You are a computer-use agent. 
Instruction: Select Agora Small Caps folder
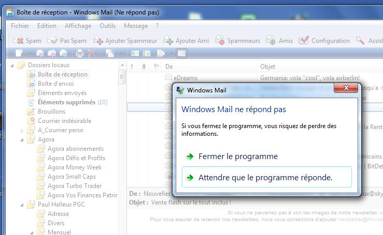click(x=67, y=176)
